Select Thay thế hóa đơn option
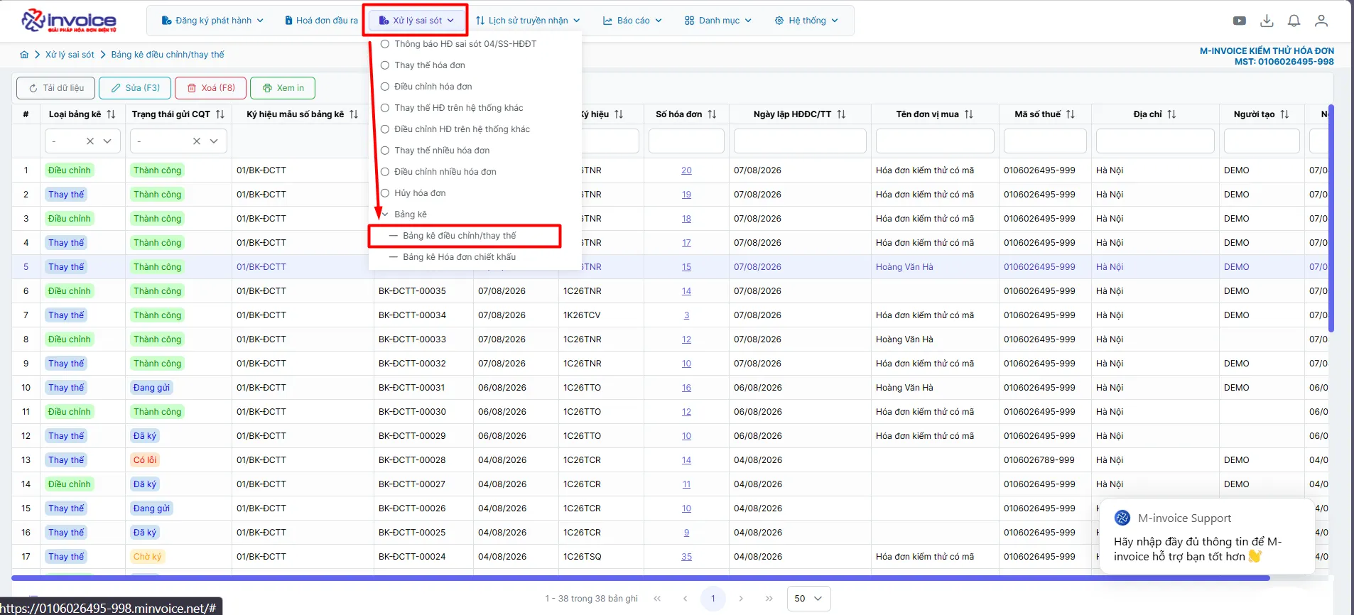 pos(430,65)
